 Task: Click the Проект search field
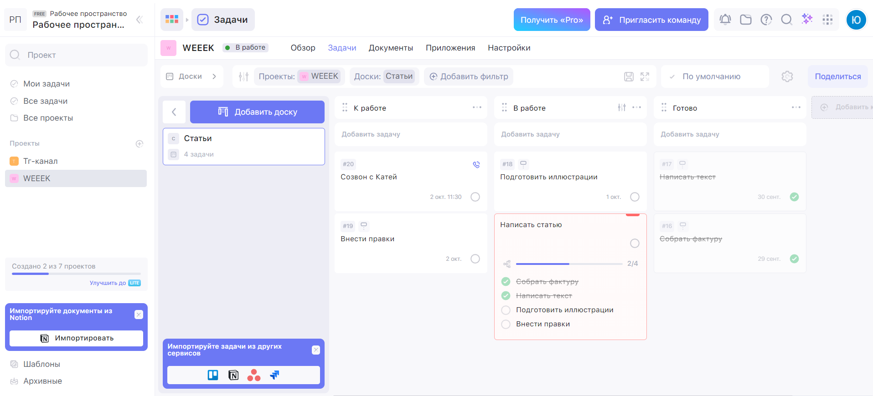click(76, 55)
